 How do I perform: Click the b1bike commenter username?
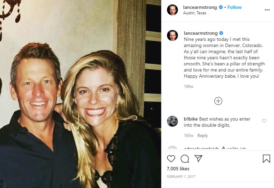(x=191, y=119)
